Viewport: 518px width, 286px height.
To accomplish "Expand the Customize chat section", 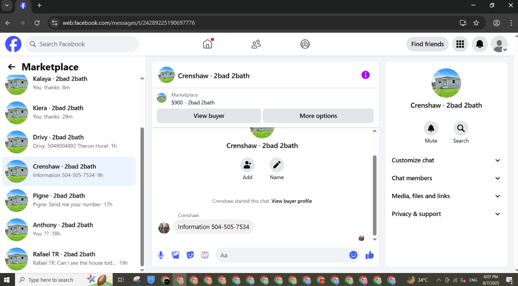I will [446, 160].
